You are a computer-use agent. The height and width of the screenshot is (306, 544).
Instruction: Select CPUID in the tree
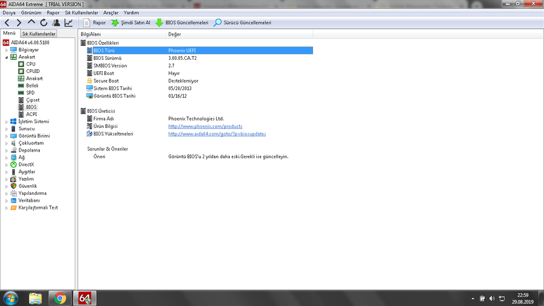33,71
